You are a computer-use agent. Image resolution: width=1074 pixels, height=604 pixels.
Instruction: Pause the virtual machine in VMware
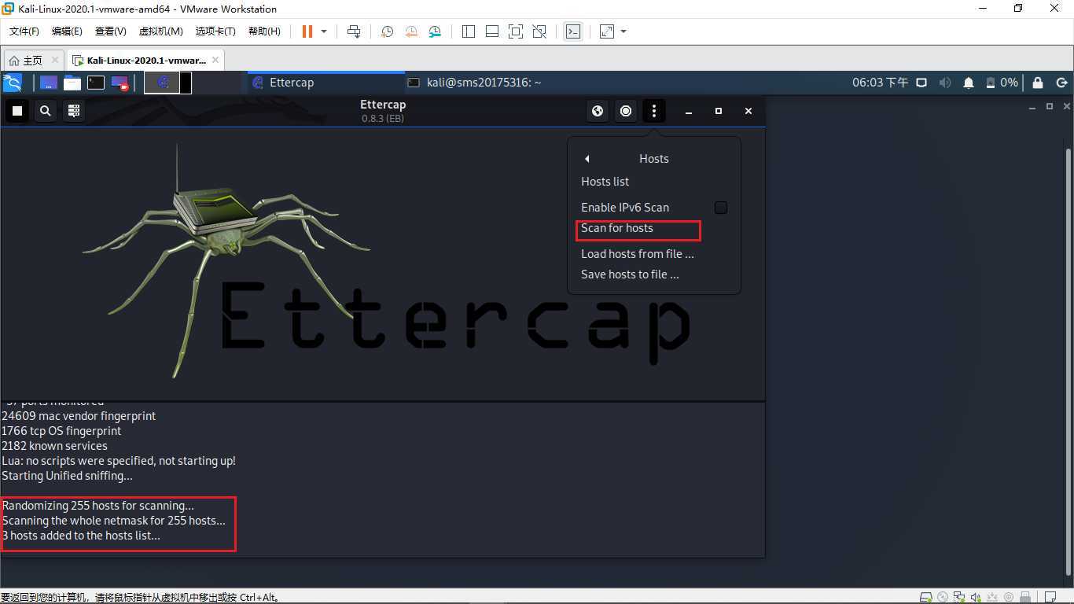pyautogui.click(x=307, y=31)
